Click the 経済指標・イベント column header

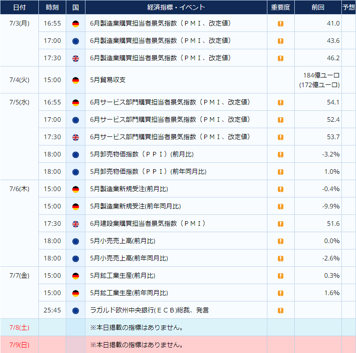tap(176, 7)
